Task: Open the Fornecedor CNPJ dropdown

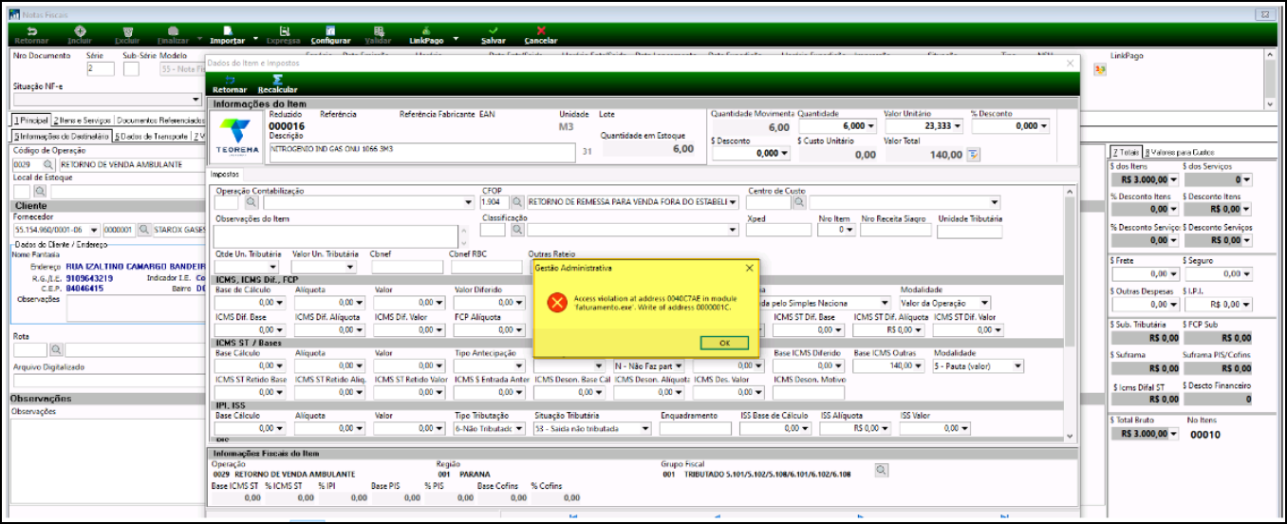Action: click(94, 230)
